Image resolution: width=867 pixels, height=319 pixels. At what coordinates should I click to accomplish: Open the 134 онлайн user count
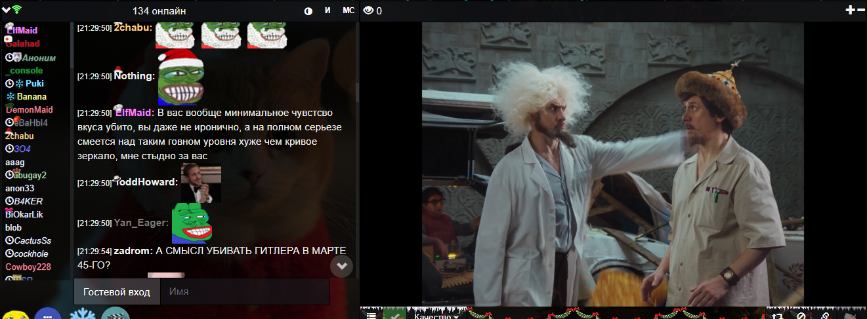(159, 10)
